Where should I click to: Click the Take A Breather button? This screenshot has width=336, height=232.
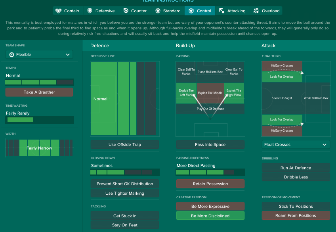[39, 92]
